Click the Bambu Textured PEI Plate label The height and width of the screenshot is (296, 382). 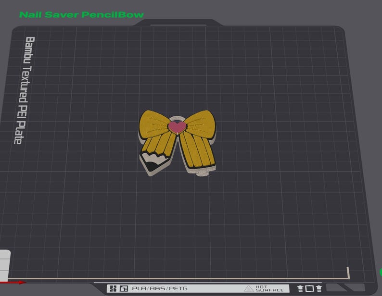tap(25, 90)
